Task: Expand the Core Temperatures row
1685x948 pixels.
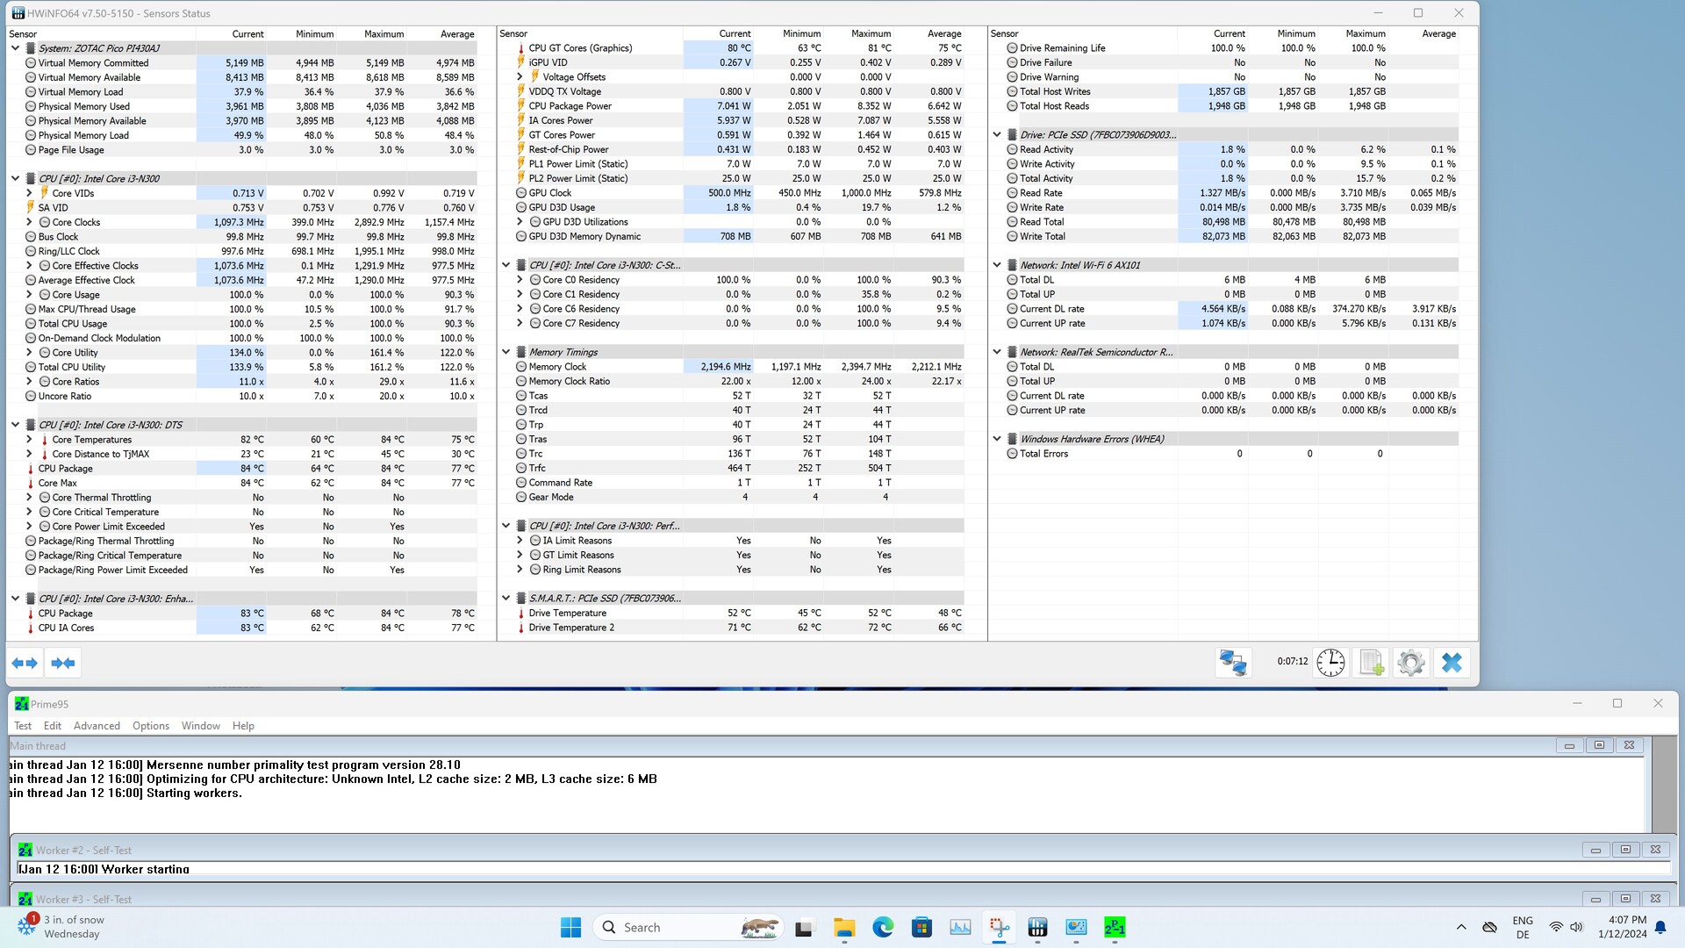Action: tap(29, 440)
